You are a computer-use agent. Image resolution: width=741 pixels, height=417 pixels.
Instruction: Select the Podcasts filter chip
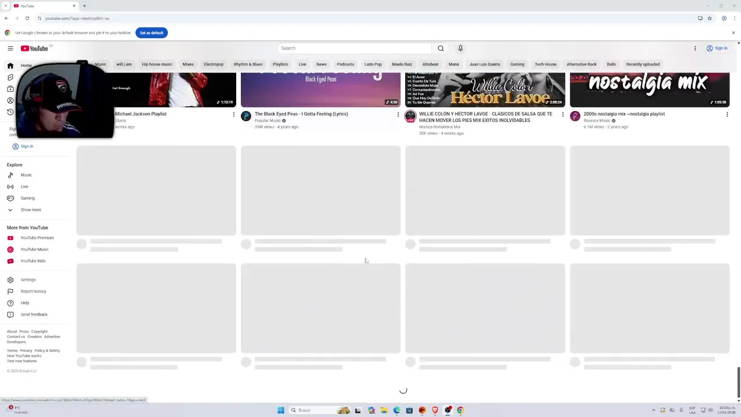346,64
